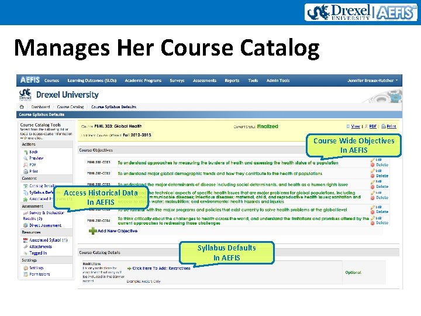This screenshot has width=421, height=316.
Task: Click Print link in course header
Action: pyautogui.click(x=391, y=126)
